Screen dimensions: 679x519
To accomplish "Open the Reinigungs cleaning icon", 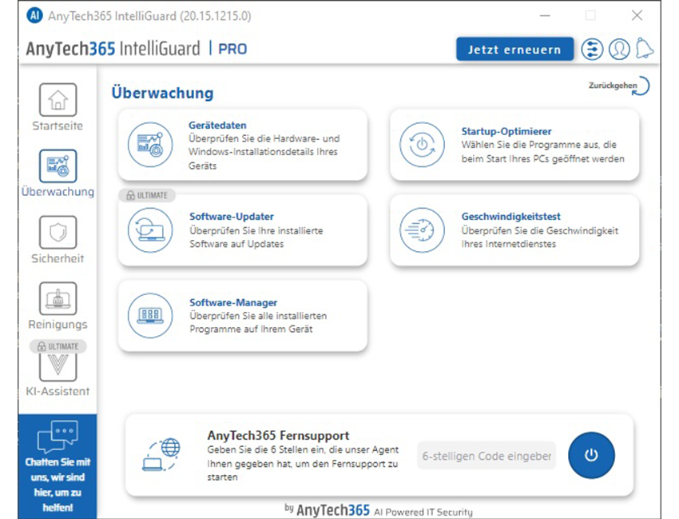I will point(58,299).
